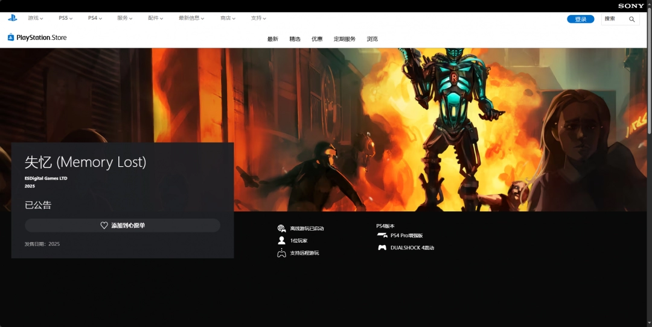Click the single player person icon

281,240
